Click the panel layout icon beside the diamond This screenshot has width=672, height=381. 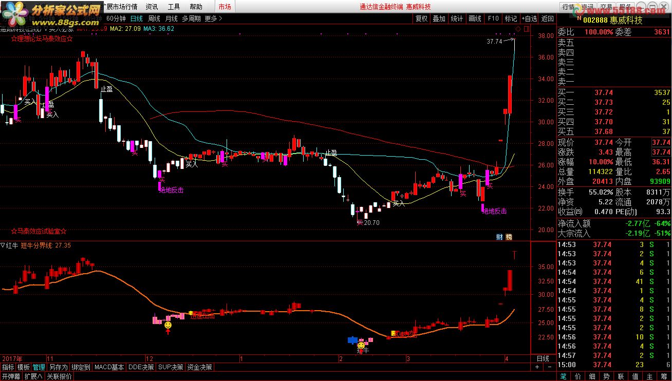point(526,29)
